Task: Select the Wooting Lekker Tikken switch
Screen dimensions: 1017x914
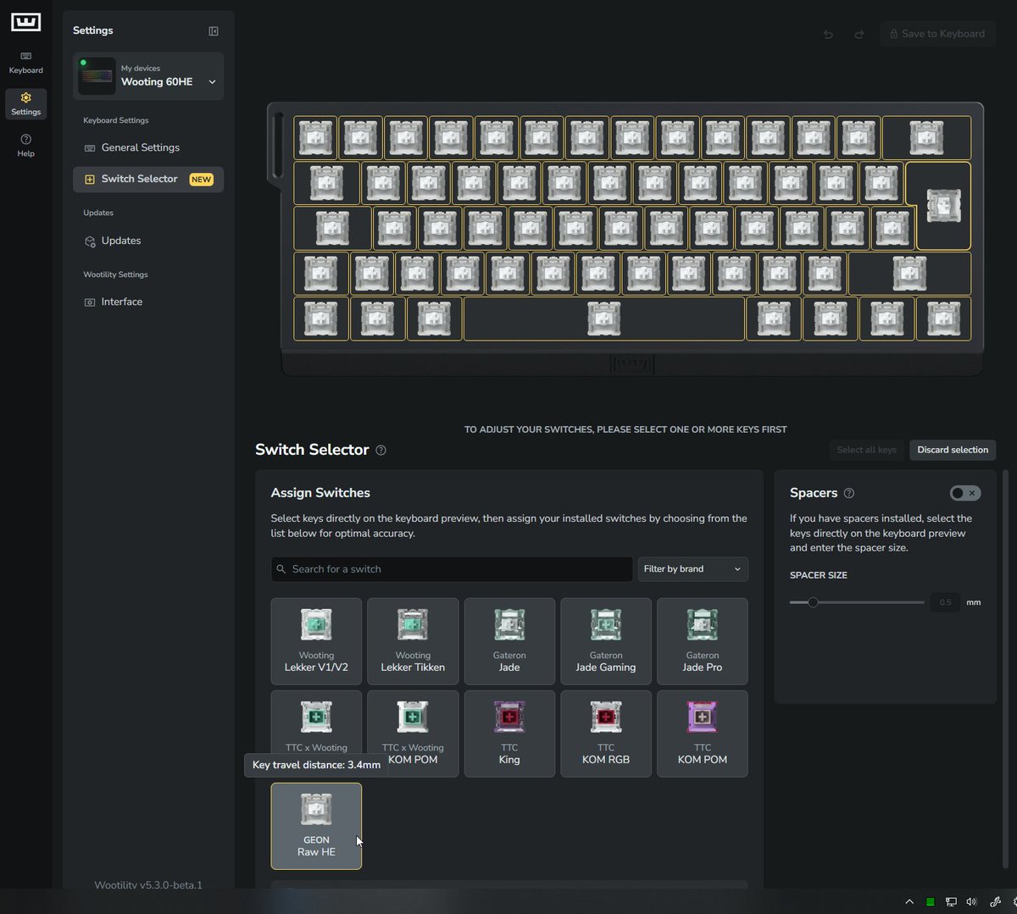Action: (413, 641)
